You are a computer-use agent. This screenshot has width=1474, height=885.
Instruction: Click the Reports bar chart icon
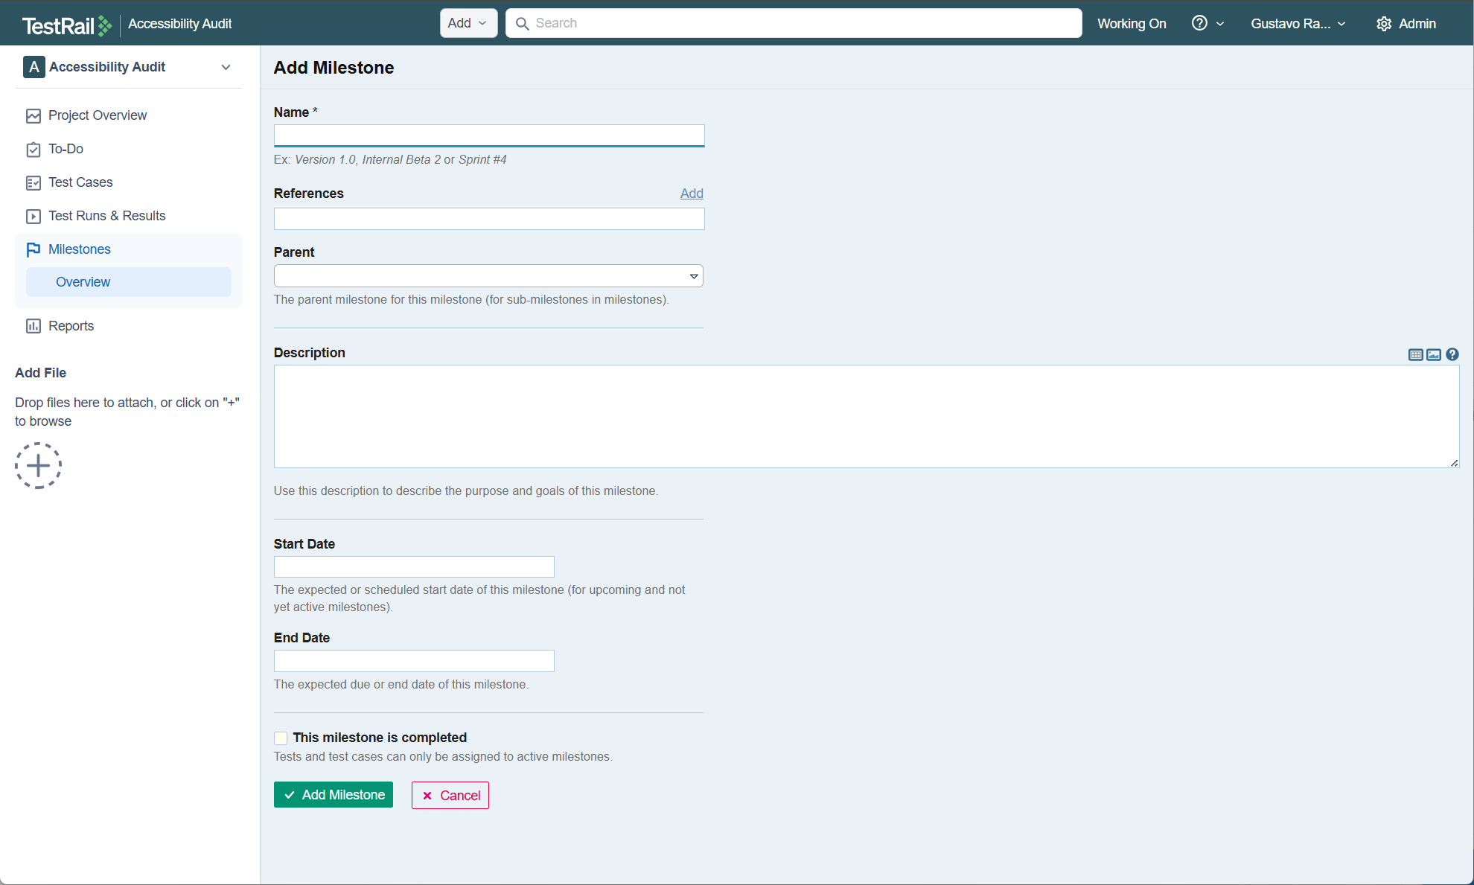click(33, 326)
